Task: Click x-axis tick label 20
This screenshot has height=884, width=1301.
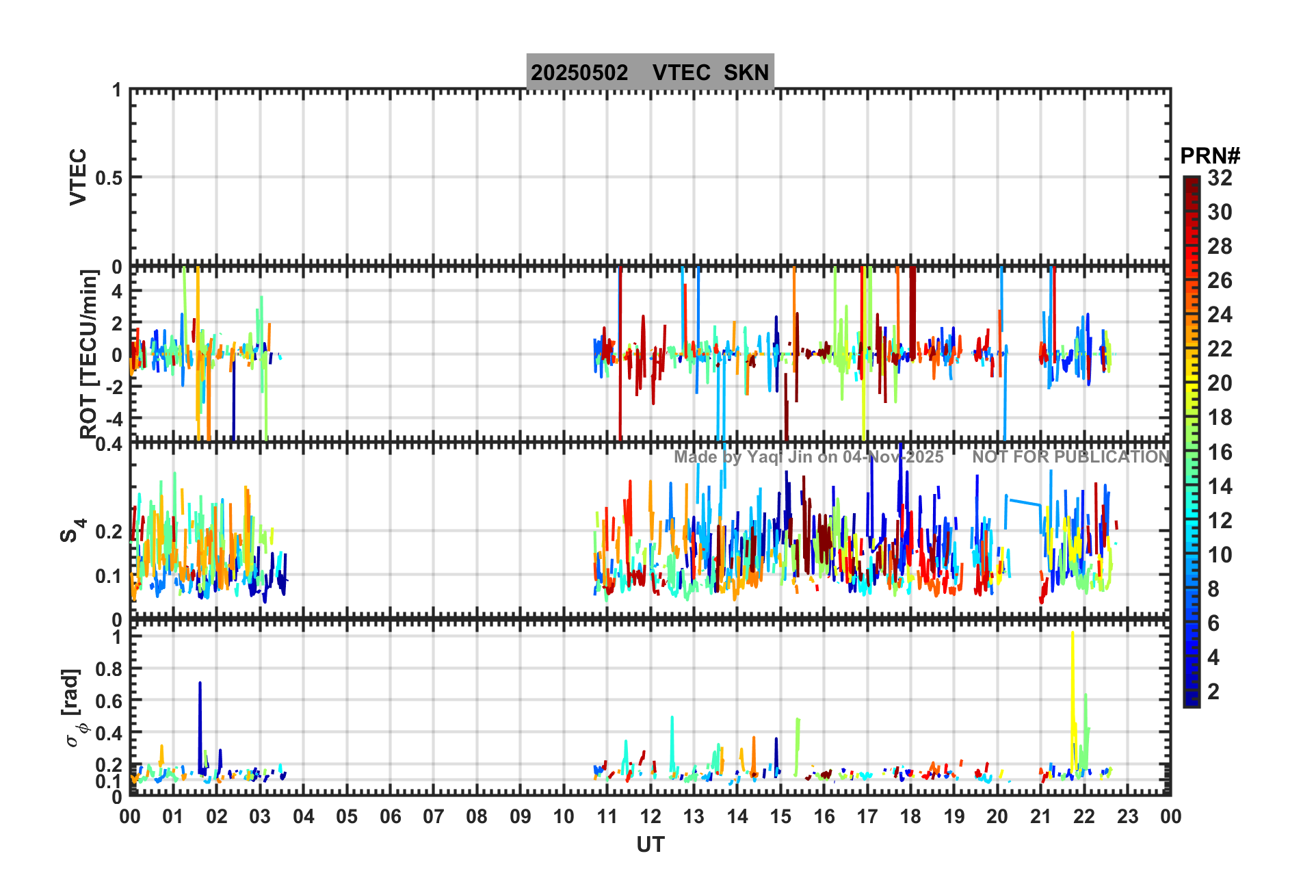Action: click(997, 817)
